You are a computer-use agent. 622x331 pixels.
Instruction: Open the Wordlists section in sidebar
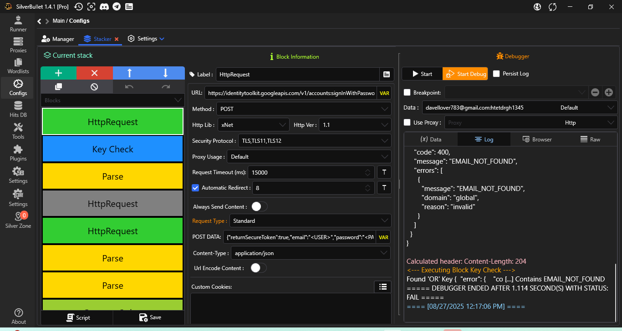(x=18, y=66)
